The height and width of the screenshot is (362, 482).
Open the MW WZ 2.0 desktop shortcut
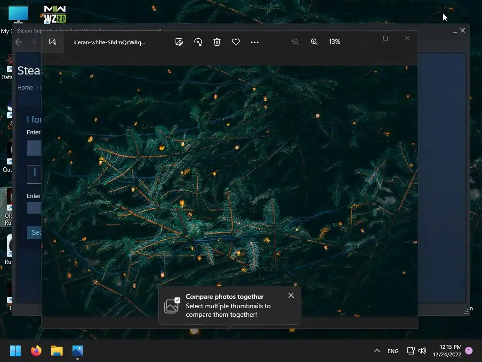pos(55,14)
